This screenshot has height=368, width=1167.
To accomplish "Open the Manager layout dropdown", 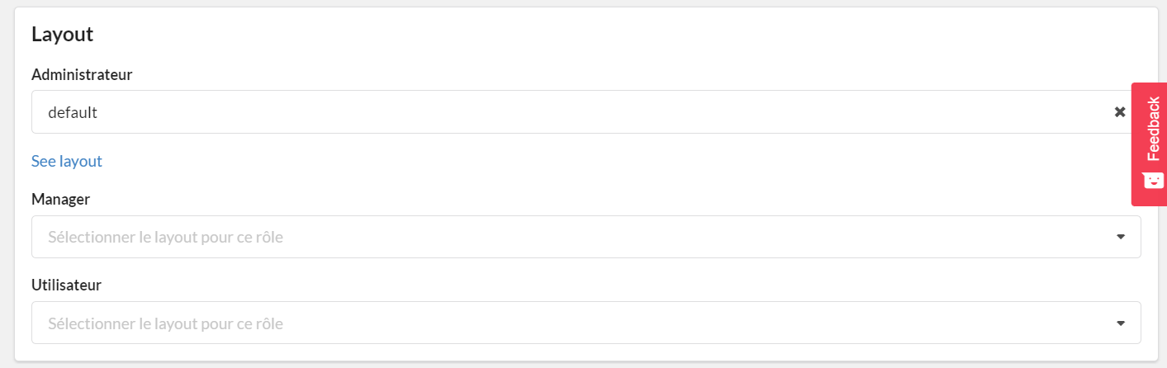I will pyautogui.click(x=586, y=237).
